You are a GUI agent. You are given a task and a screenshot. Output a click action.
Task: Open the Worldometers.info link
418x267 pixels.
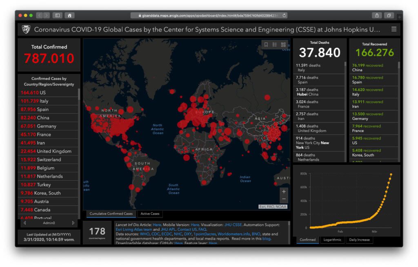[x=233, y=234]
